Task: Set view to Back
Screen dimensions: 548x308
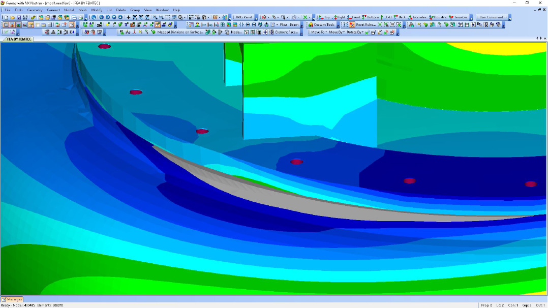Action: (x=399, y=17)
